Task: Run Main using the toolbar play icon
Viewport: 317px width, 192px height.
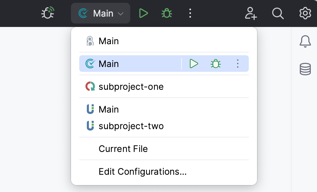Action: click(143, 13)
